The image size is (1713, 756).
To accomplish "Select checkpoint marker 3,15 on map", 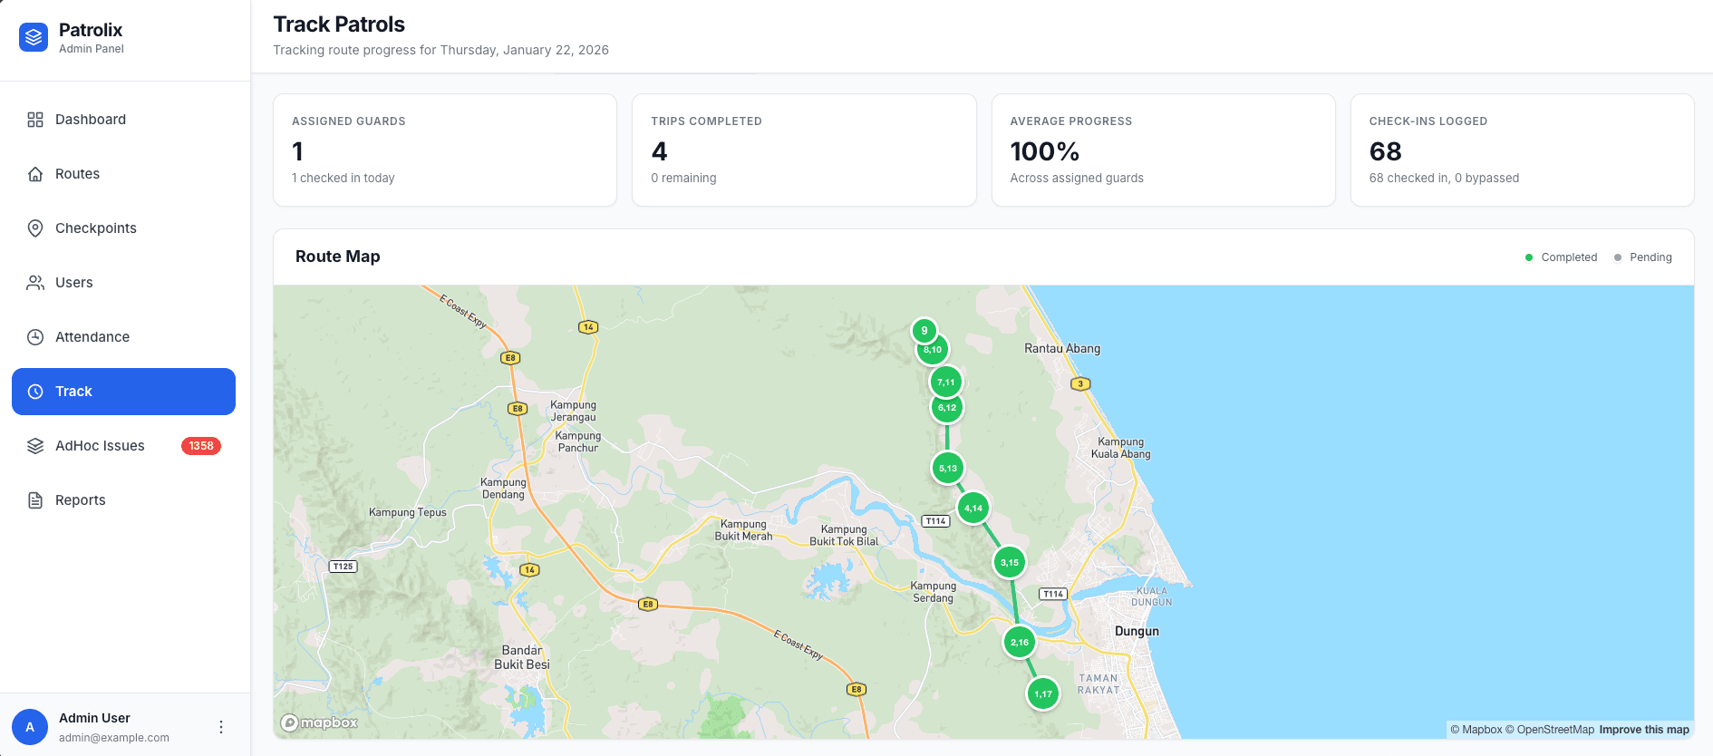I will tap(1010, 563).
